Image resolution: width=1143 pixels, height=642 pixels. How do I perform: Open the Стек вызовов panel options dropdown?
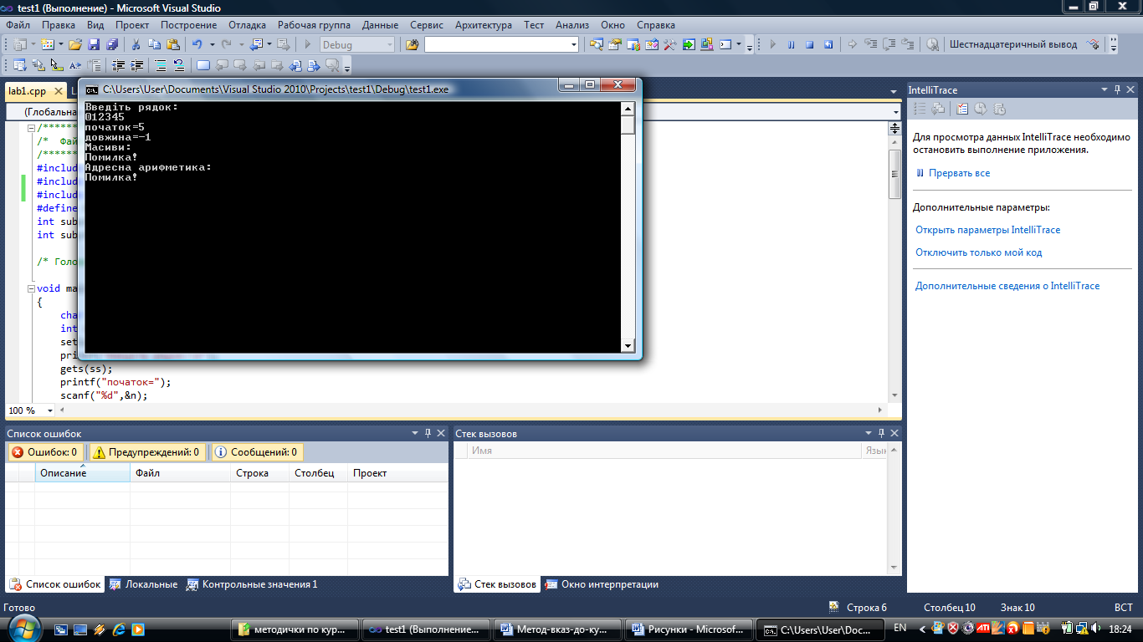coord(868,433)
